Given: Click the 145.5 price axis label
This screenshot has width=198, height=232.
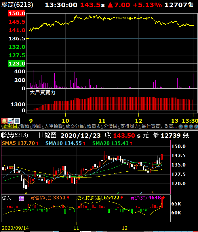Looking at the screenshot, I should pos(17,22).
